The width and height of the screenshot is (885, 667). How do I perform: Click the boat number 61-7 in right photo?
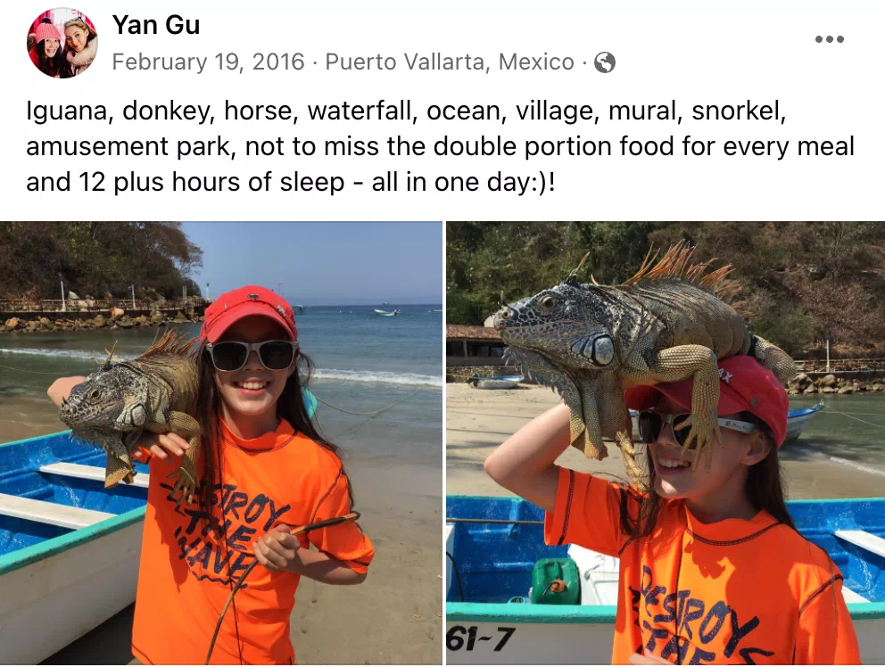pos(480,638)
